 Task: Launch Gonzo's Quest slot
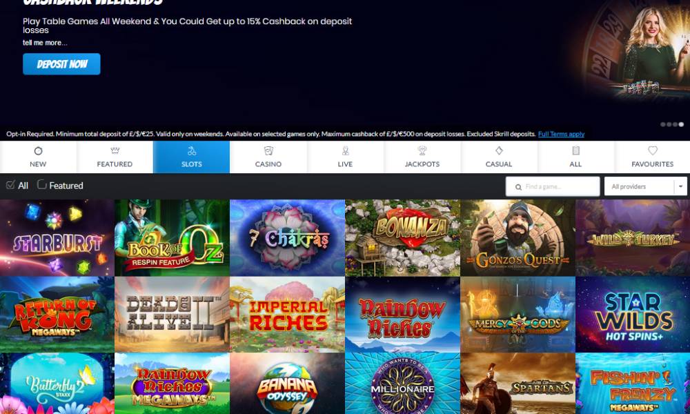(518, 238)
